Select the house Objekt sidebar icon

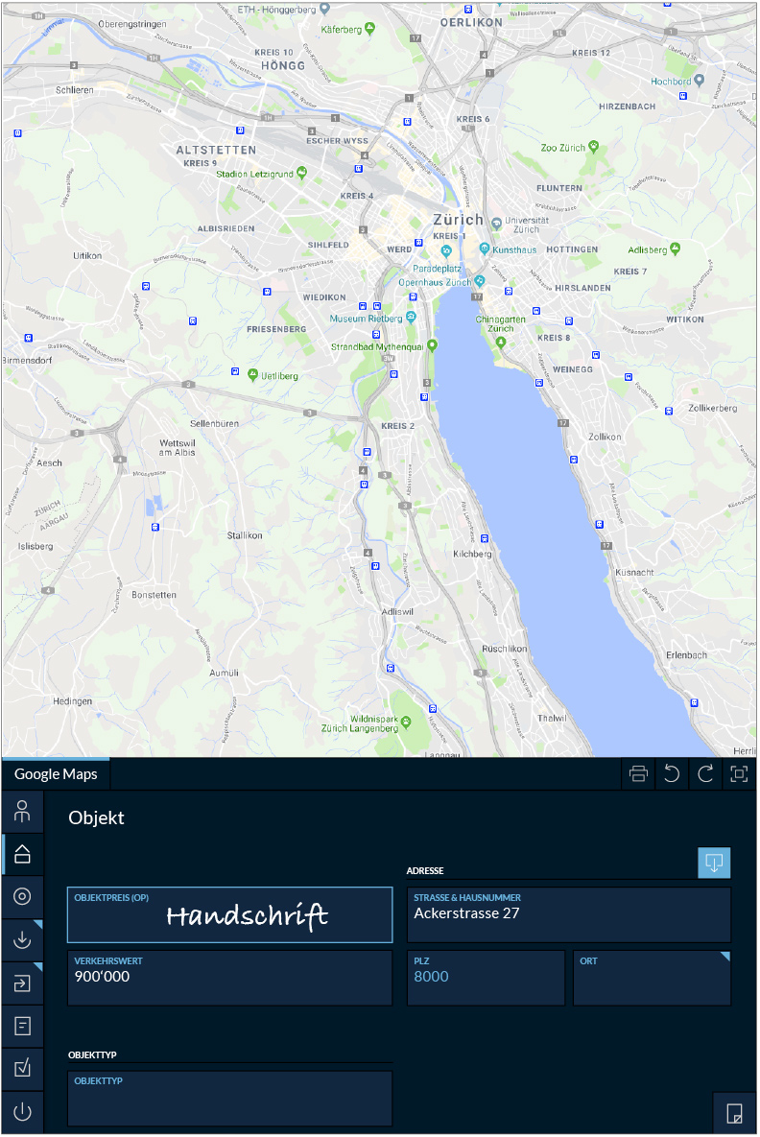[x=23, y=853]
